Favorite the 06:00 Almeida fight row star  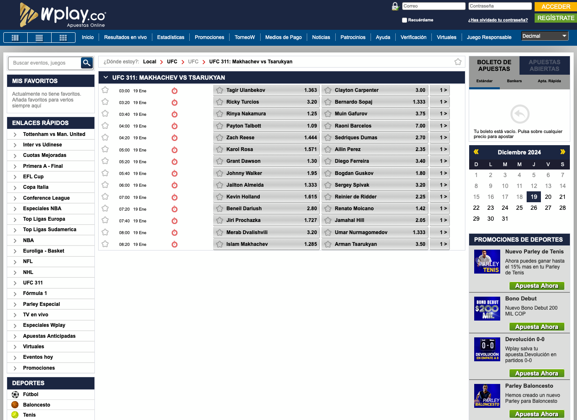coord(105,185)
